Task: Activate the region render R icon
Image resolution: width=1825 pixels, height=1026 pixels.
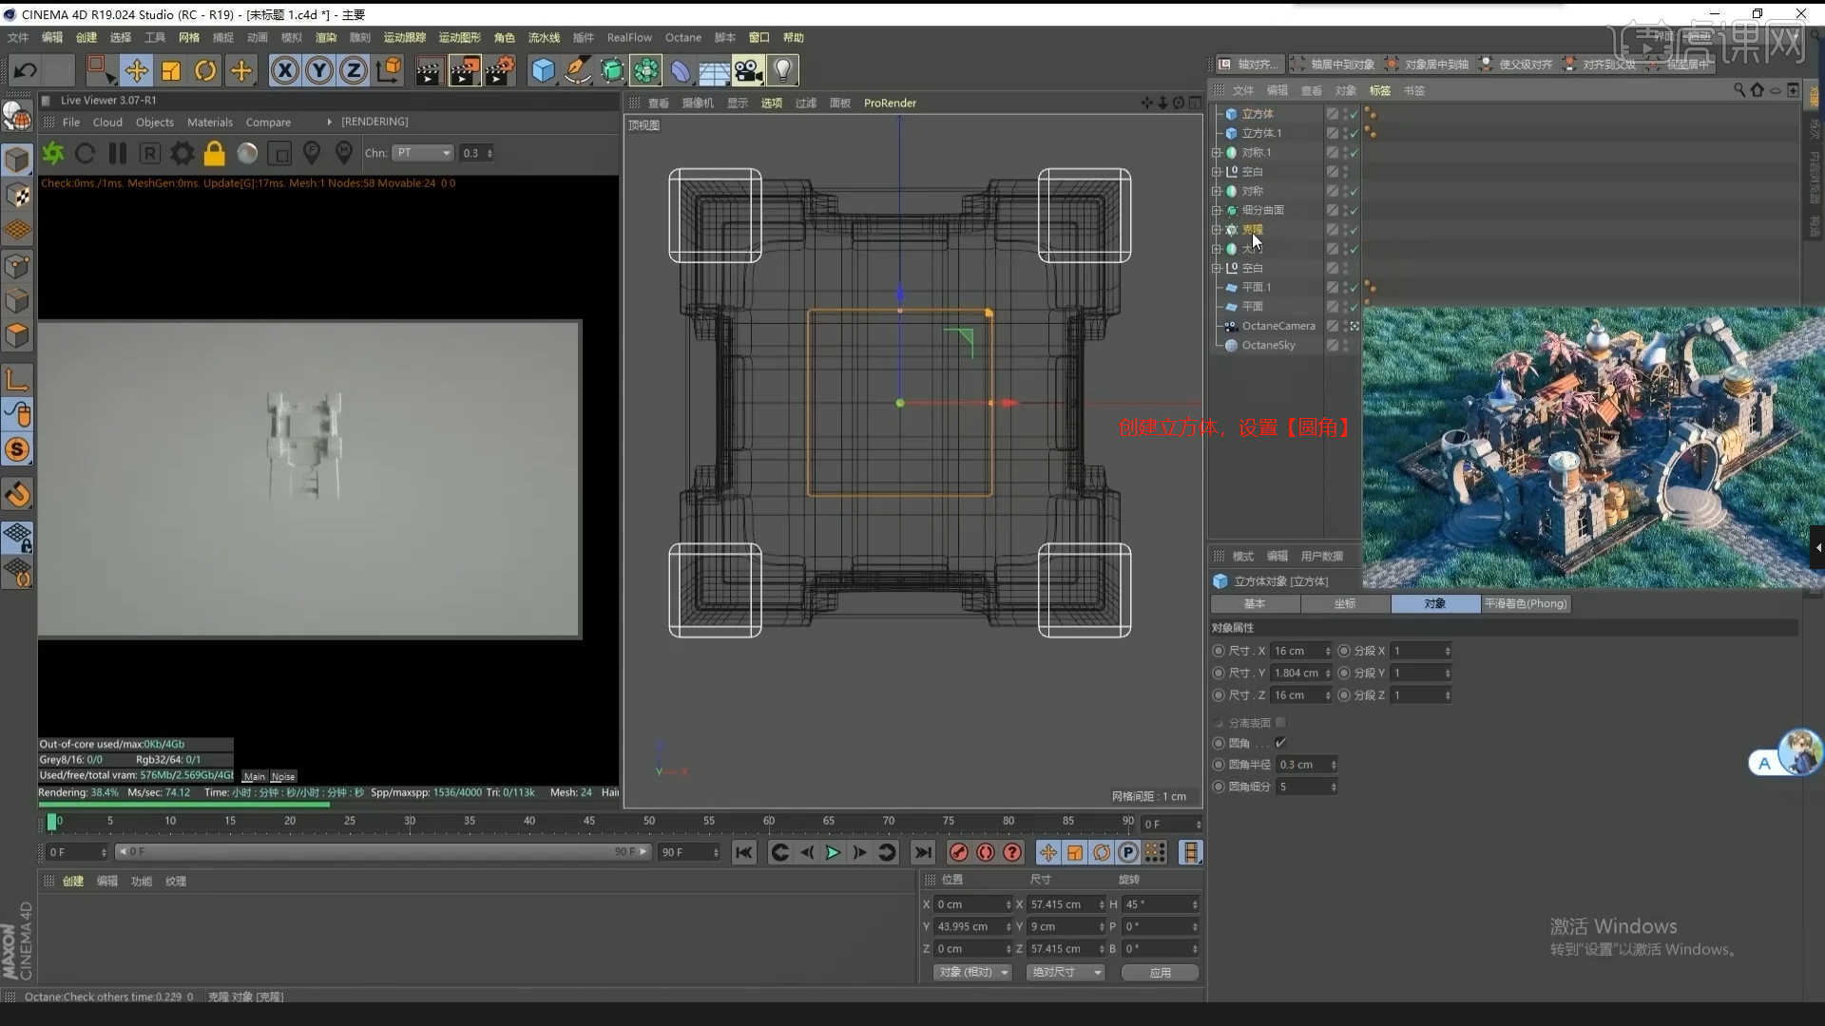Action: tap(149, 153)
